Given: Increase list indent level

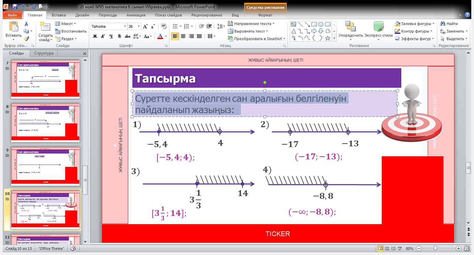Looking at the screenshot, I should [209, 26].
